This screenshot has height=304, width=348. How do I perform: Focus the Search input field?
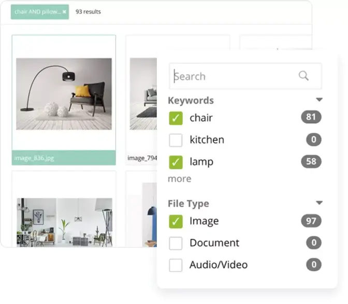point(233,76)
